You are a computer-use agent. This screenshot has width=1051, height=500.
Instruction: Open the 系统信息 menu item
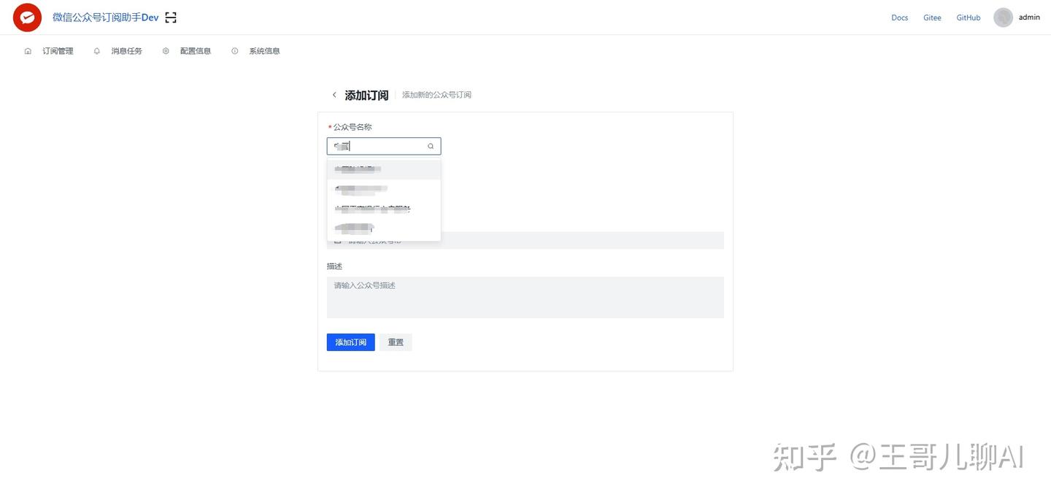click(264, 51)
